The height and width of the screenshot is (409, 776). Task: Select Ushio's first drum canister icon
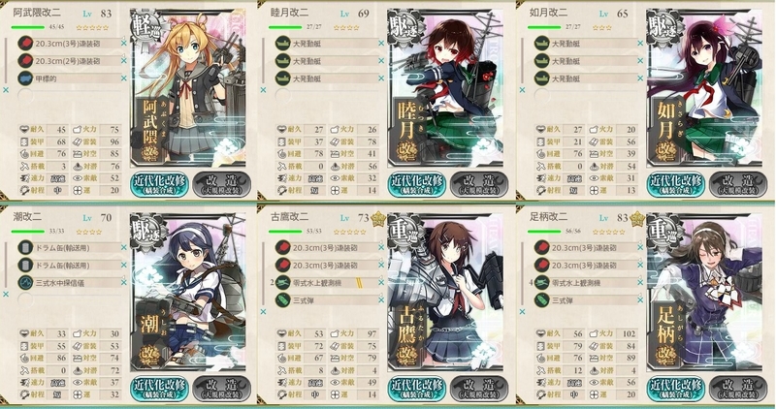point(25,247)
